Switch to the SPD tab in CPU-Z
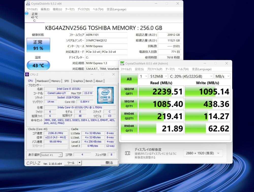The height and width of the screenshot is (192, 254). [x=67, y=81]
